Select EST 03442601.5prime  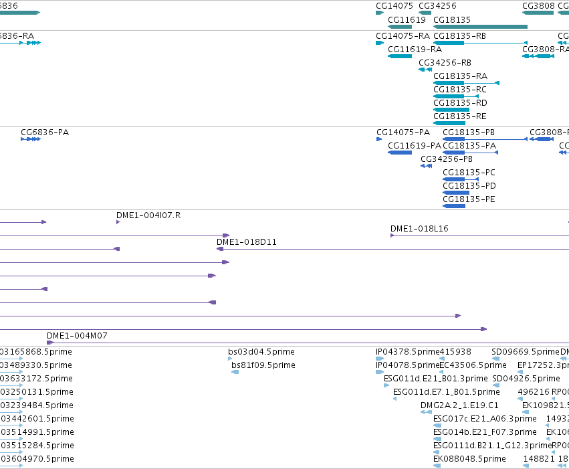[x=37, y=419]
